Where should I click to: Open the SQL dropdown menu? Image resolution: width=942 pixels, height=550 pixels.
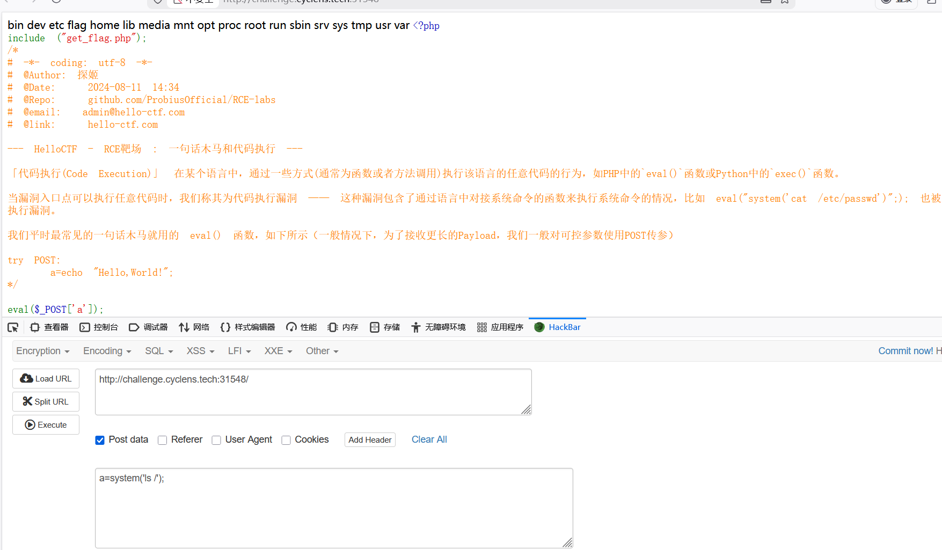(x=159, y=351)
